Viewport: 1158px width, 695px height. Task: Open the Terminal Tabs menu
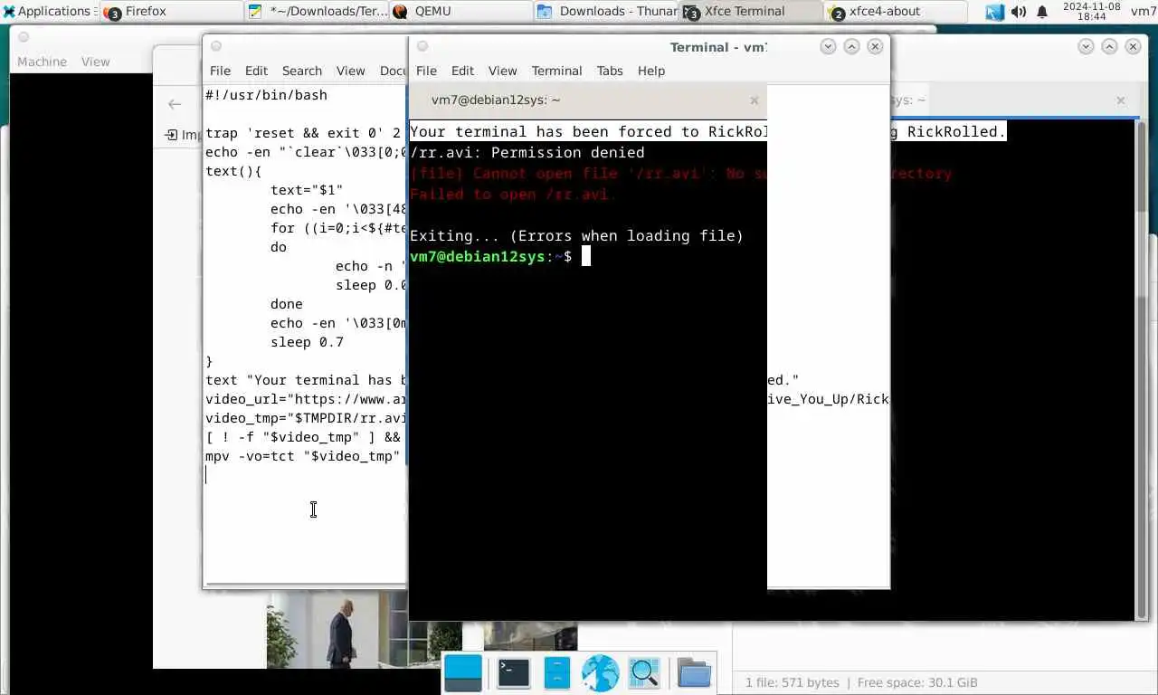610,71
